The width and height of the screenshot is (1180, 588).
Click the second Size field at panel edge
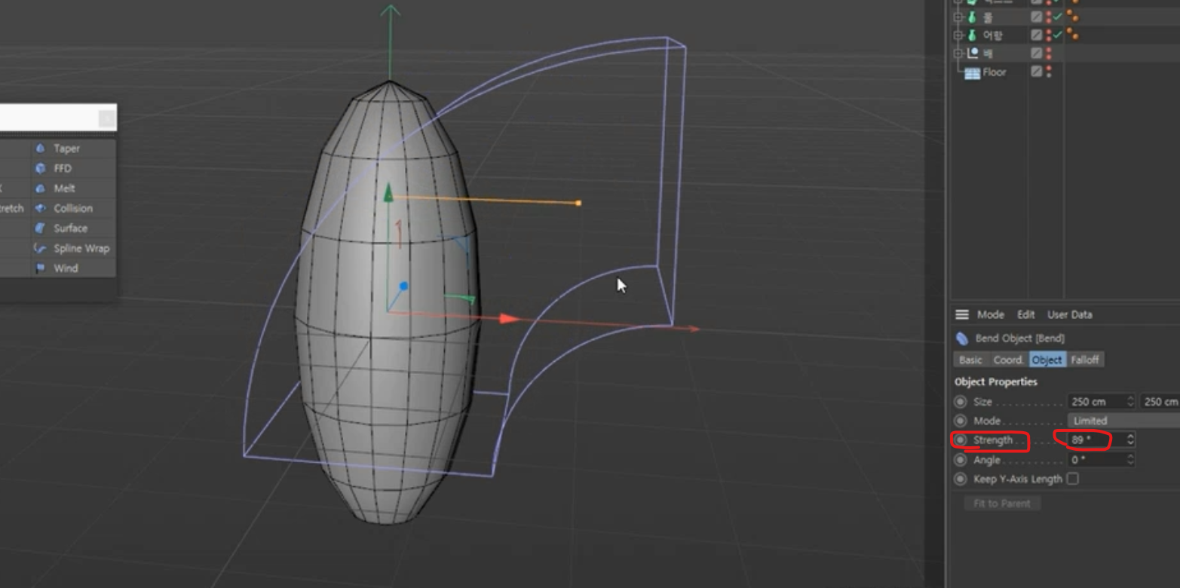(x=1160, y=402)
